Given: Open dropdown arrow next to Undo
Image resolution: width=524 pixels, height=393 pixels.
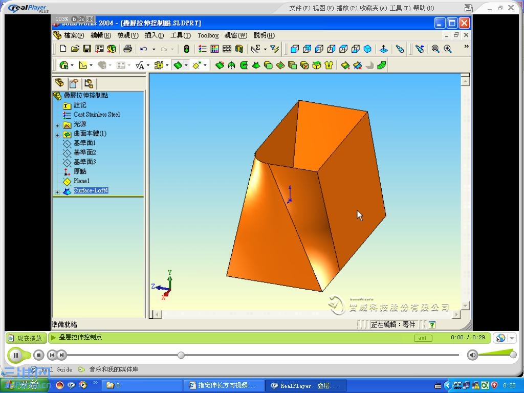Looking at the screenshot, I should (154, 50).
